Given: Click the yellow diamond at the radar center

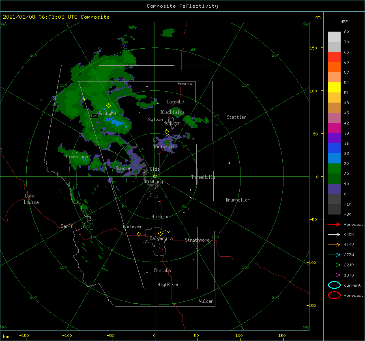Looking at the screenshot, I should (155, 176).
